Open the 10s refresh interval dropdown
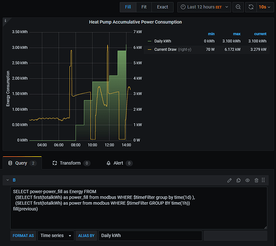This screenshot has width=276, height=246. pyautogui.click(x=265, y=7)
